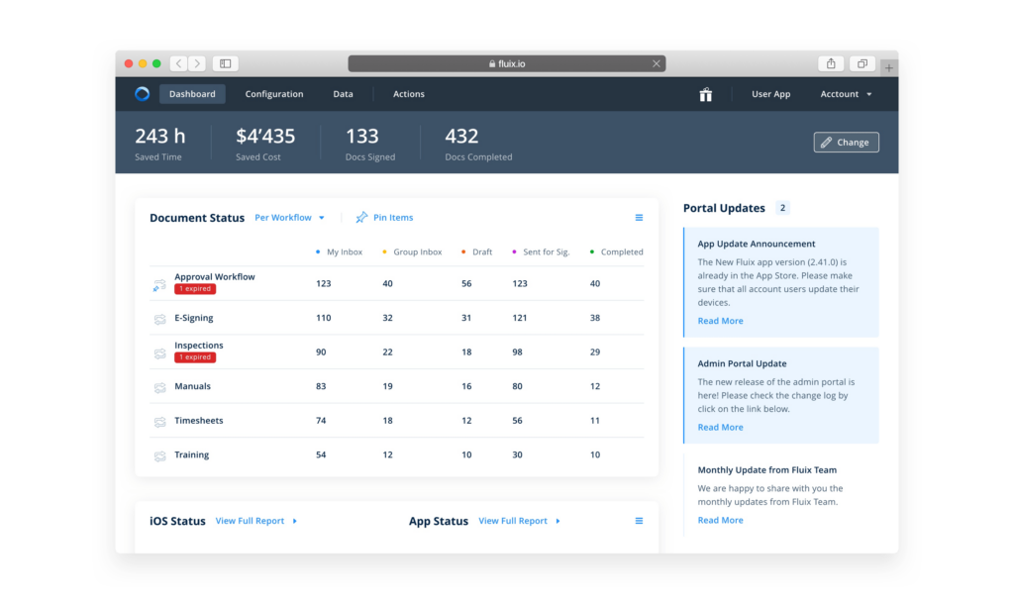Click the Inspections workflow icon
Image resolution: width=1014 pixels, height=603 pixels.
click(x=159, y=352)
